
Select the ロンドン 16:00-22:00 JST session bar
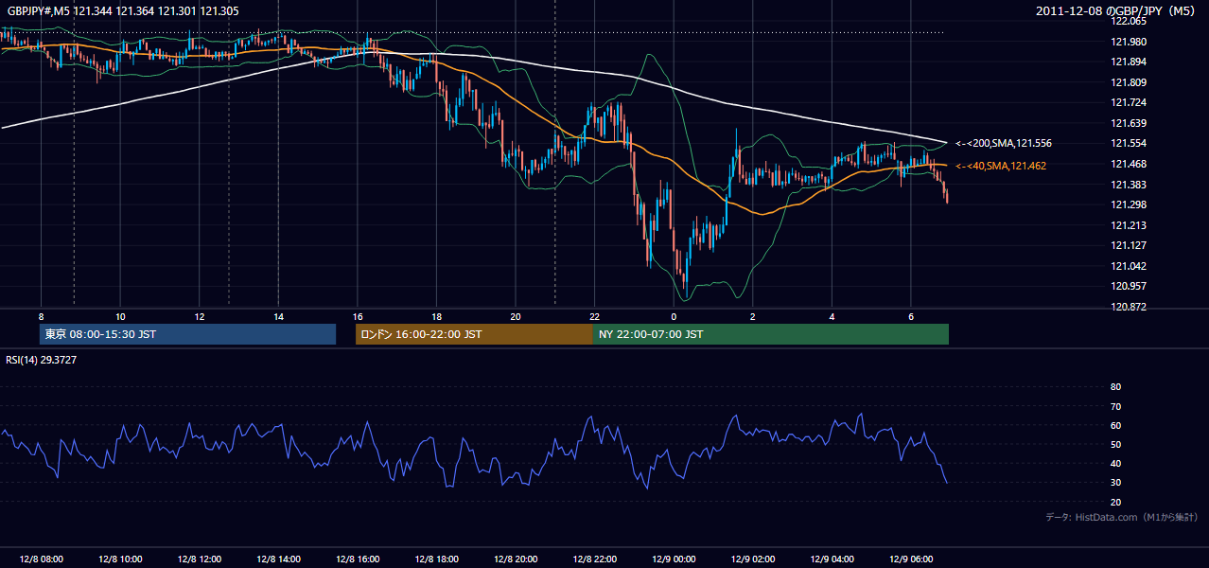click(x=474, y=334)
